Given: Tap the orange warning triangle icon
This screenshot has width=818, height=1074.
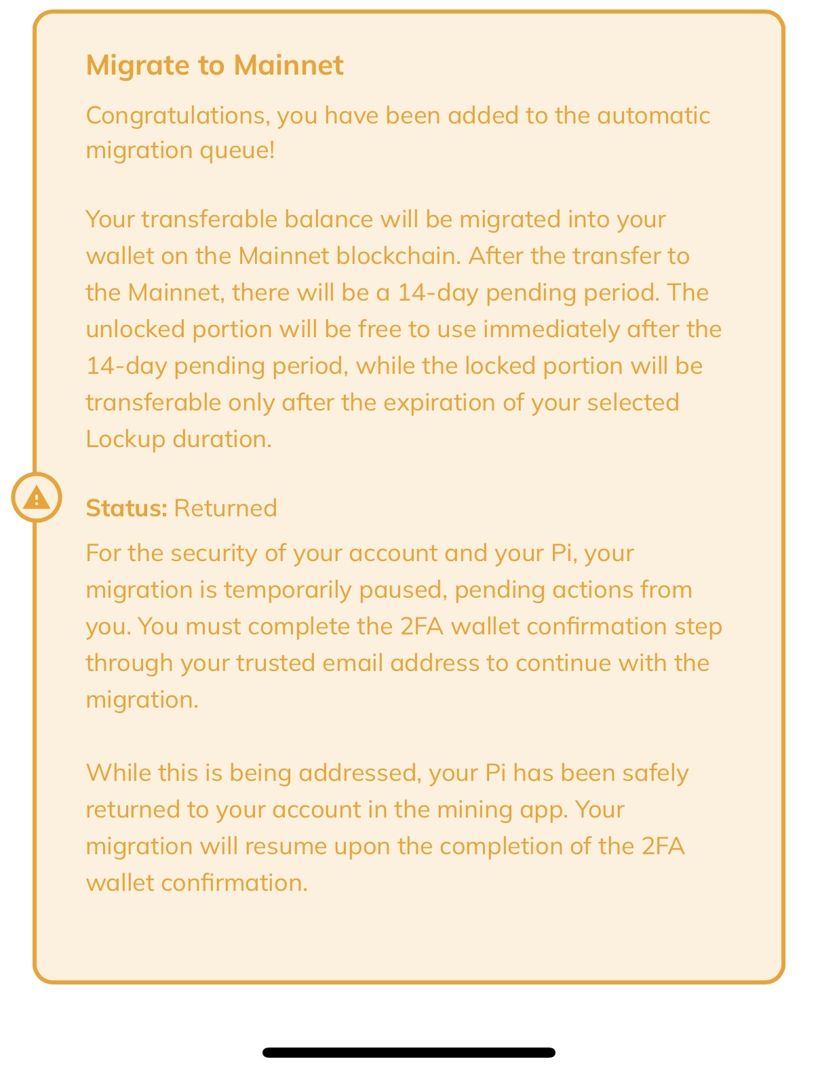Looking at the screenshot, I should [x=37, y=498].
